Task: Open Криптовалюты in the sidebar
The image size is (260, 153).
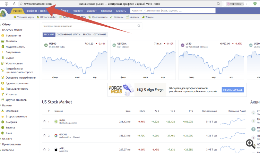Action: tap(11, 144)
